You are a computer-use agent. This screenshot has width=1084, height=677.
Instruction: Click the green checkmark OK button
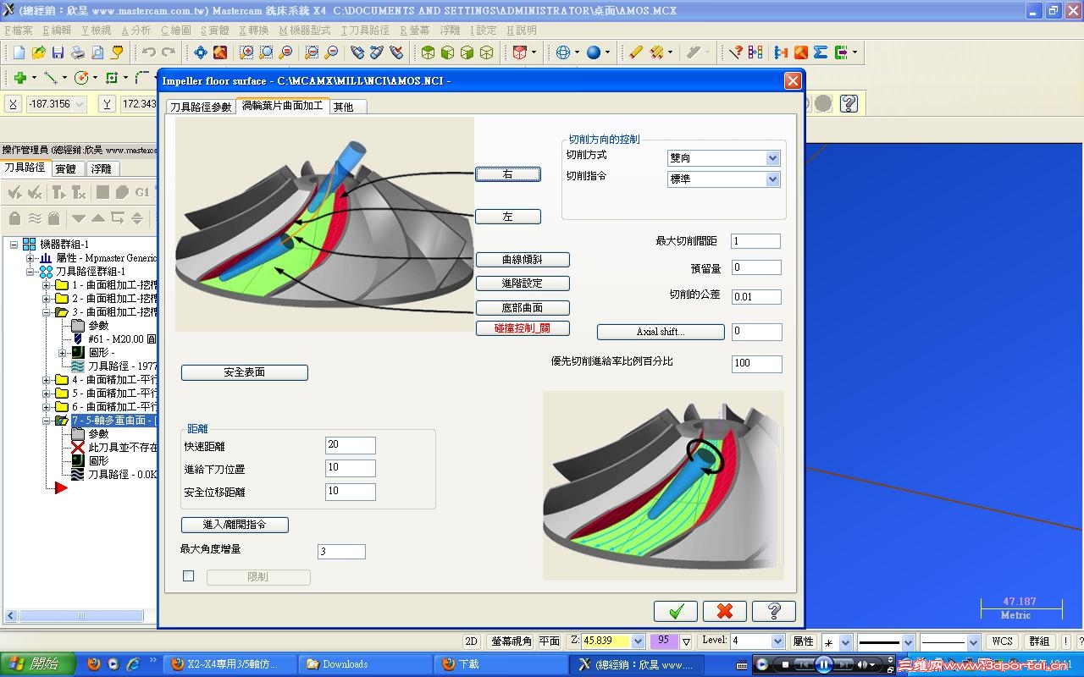coord(676,611)
